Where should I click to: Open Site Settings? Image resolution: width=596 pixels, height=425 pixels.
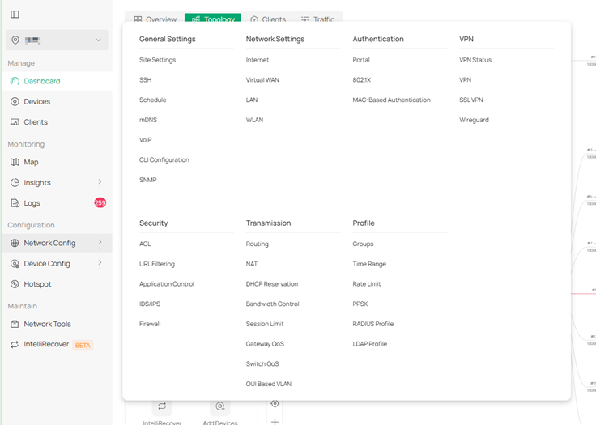pos(157,60)
